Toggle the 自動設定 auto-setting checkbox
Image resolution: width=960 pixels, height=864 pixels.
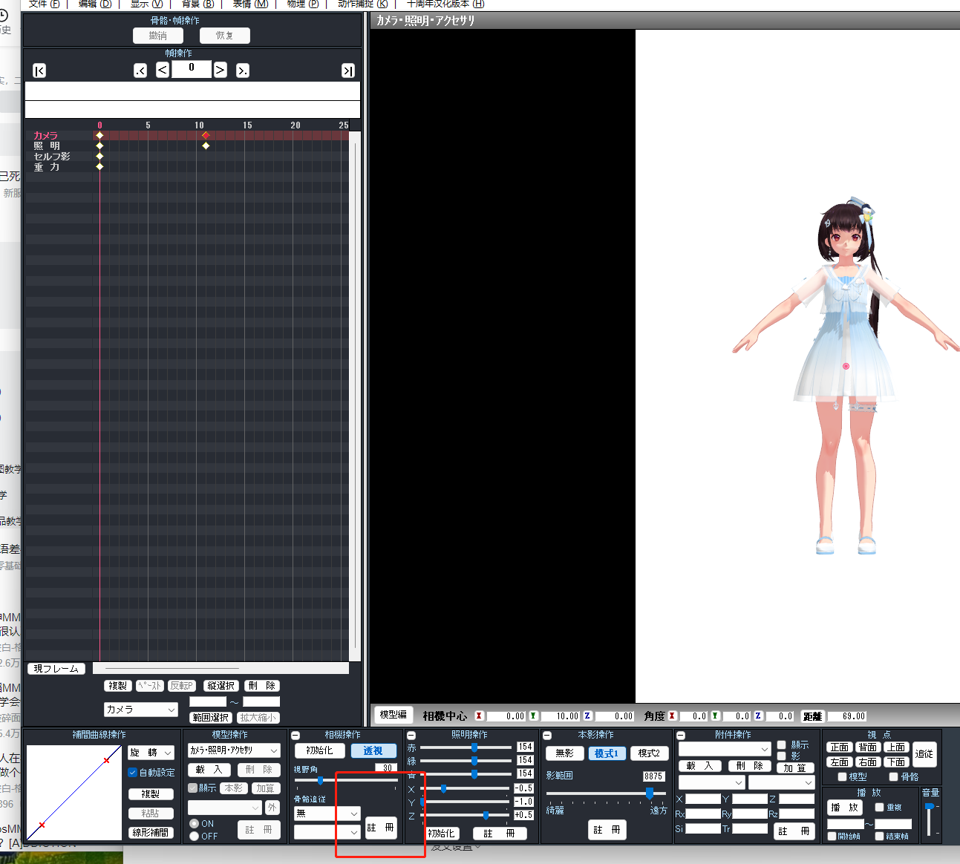pyautogui.click(x=131, y=772)
